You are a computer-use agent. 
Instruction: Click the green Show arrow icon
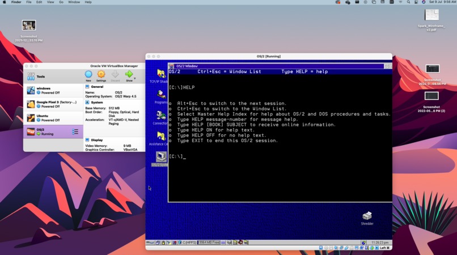click(129, 75)
